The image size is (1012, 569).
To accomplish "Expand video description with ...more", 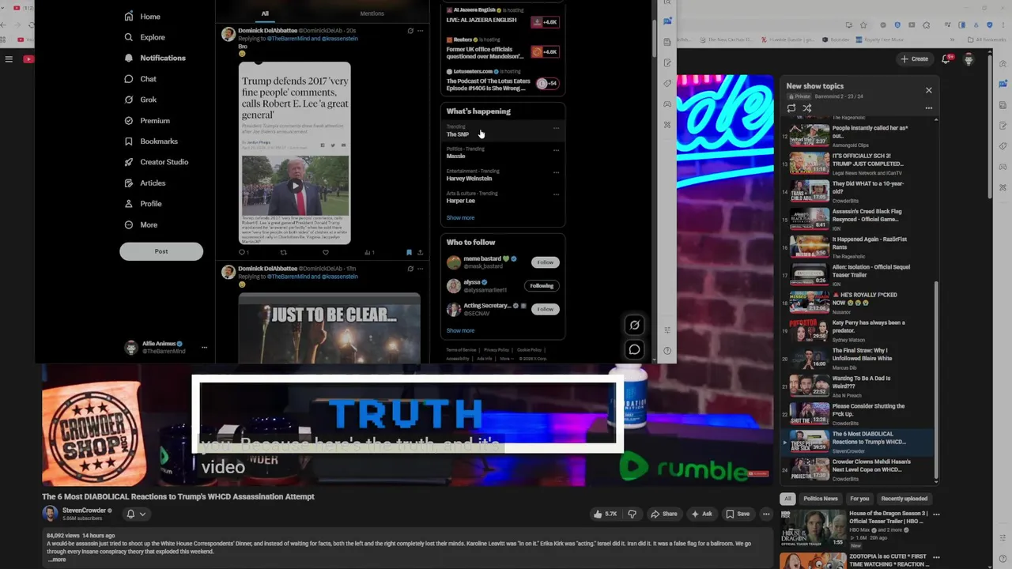I will point(57,560).
